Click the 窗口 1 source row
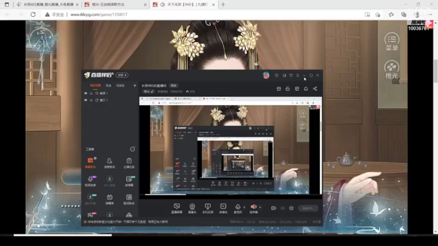 111,100
